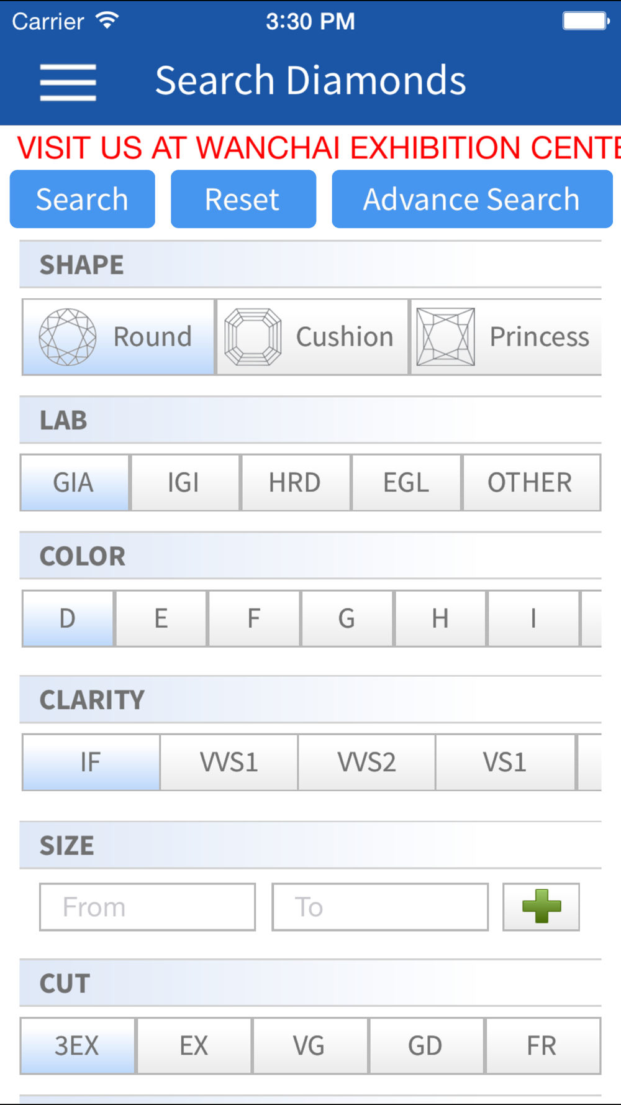The height and width of the screenshot is (1105, 621).
Task: Choose the Cushion shape icon
Action: (x=253, y=337)
